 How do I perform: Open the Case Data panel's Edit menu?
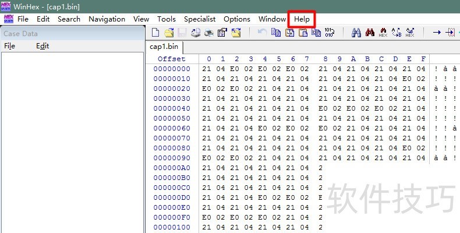(x=43, y=46)
